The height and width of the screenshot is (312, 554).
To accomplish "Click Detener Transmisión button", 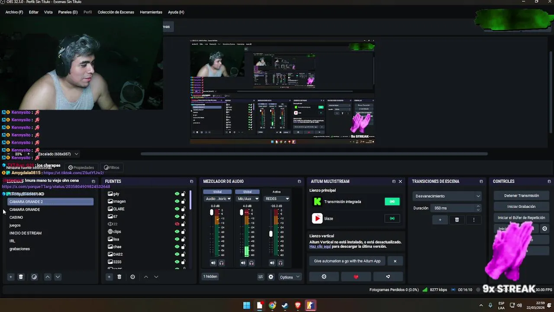I will tap(522, 195).
